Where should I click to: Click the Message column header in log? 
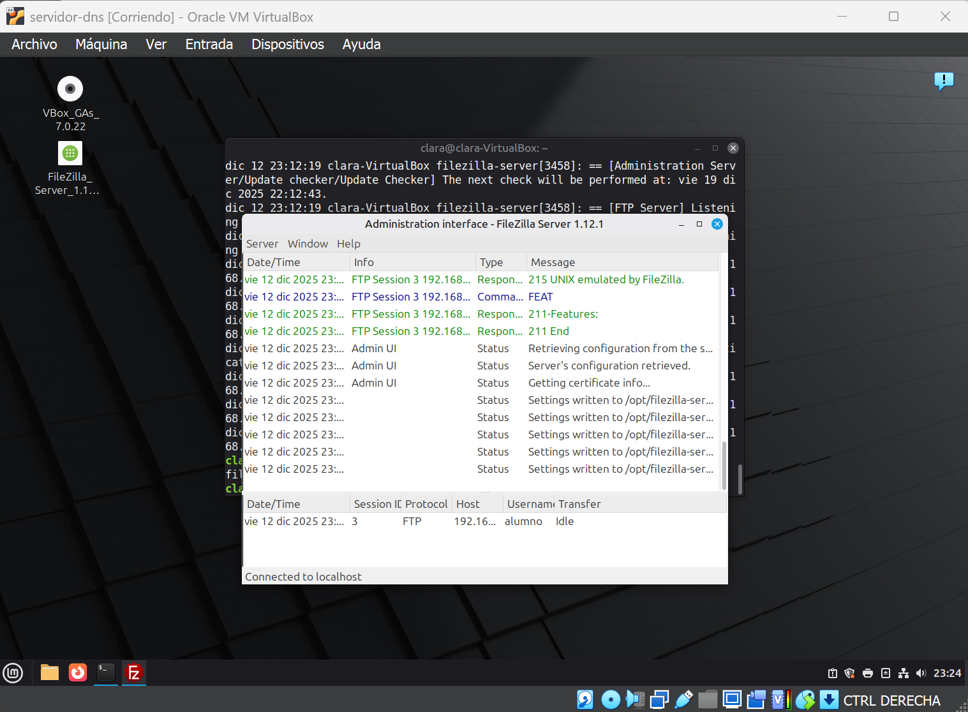tap(553, 262)
